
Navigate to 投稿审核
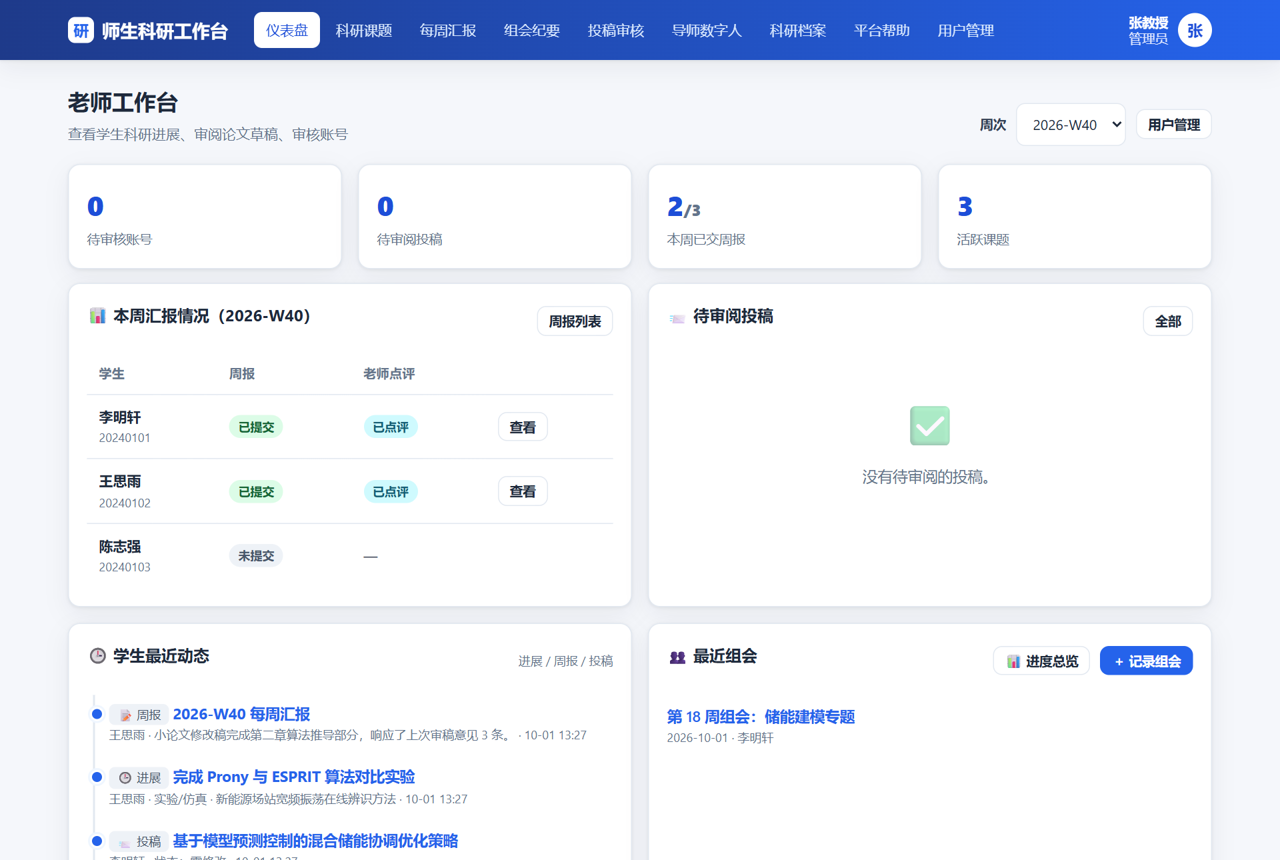click(616, 30)
